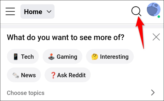164x101 pixels.
Task: Expand the arrow next to Choose topics
Action: (153, 92)
